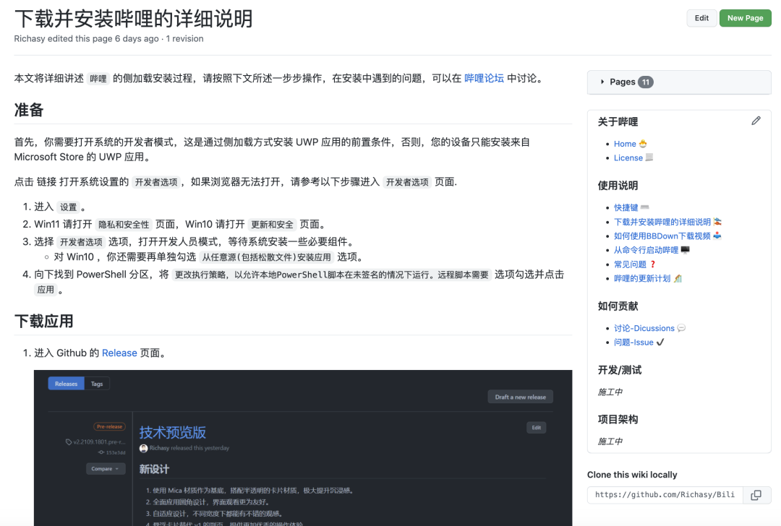Viewport: 781px width, 526px height.
Task: Copy the wiki clone URL icon
Action: [x=756, y=495]
